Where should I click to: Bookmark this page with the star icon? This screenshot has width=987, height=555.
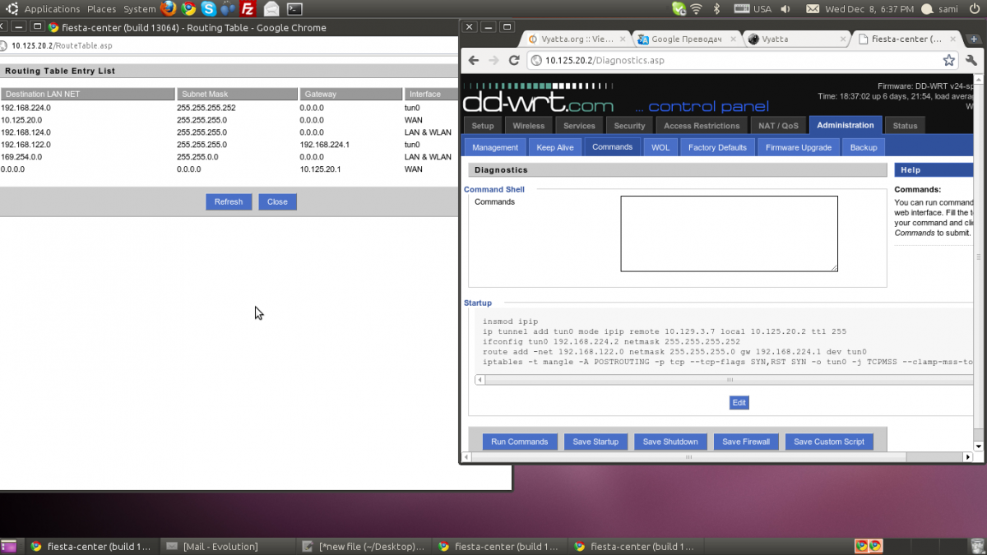point(948,60)
